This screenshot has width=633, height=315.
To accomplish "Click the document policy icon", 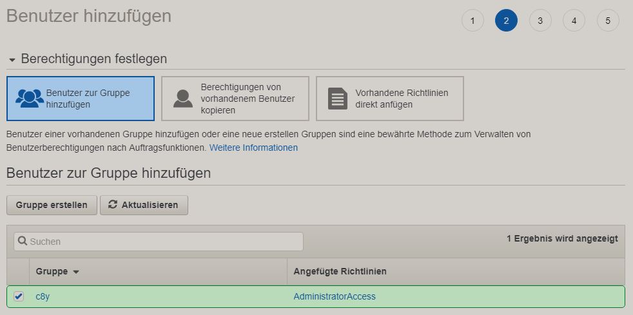I will [x=337, y=99].
